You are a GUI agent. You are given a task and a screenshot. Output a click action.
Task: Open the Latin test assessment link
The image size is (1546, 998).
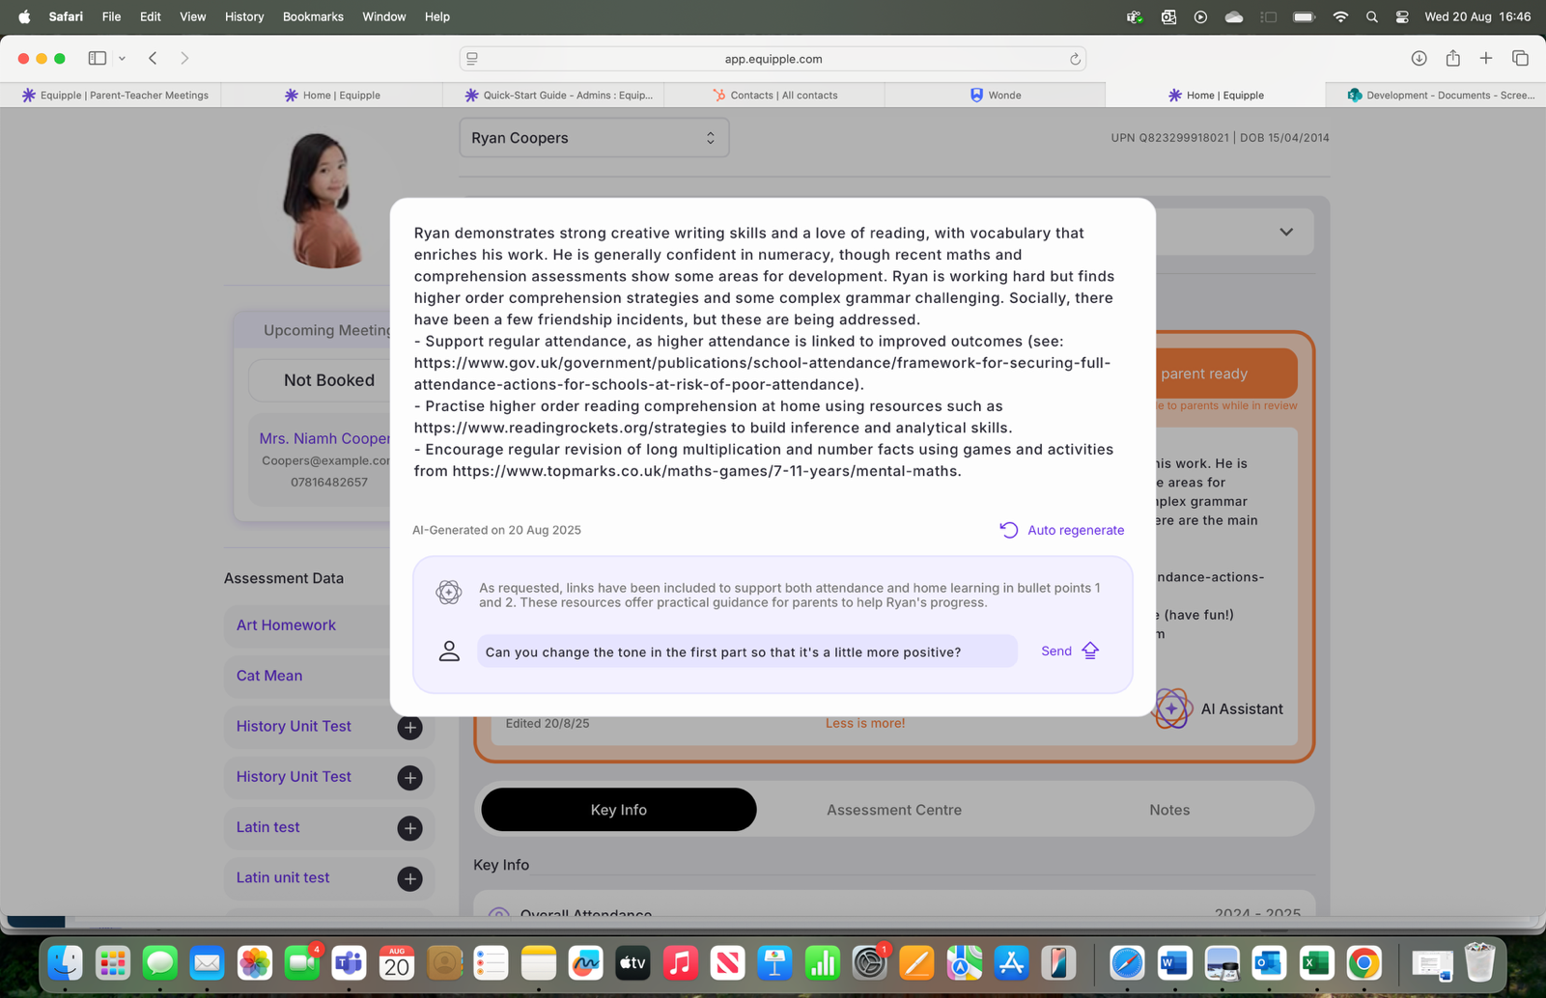[267, 827]
